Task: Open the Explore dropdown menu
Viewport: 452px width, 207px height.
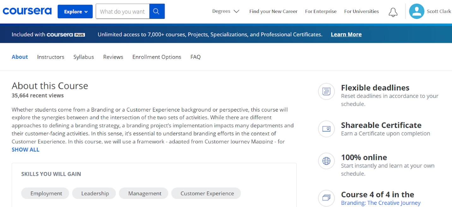Action: 75,12
